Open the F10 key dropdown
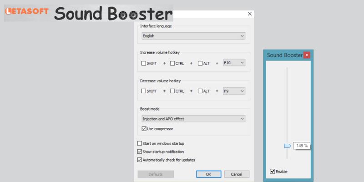Screen dimensions: 364x182 [x=234, y=62]
